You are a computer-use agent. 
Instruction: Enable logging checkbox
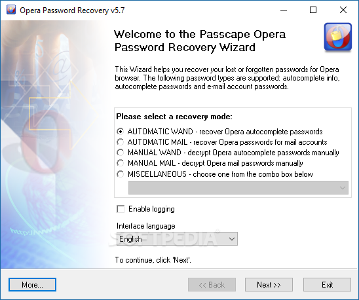(121, 209)
